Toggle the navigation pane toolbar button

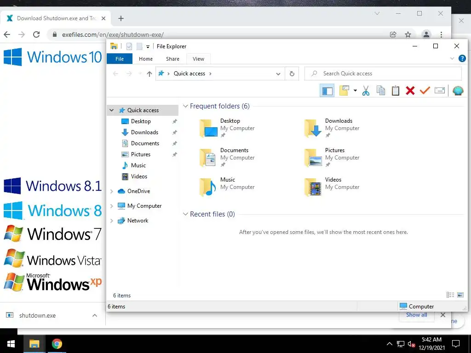(x=327, y=91)
